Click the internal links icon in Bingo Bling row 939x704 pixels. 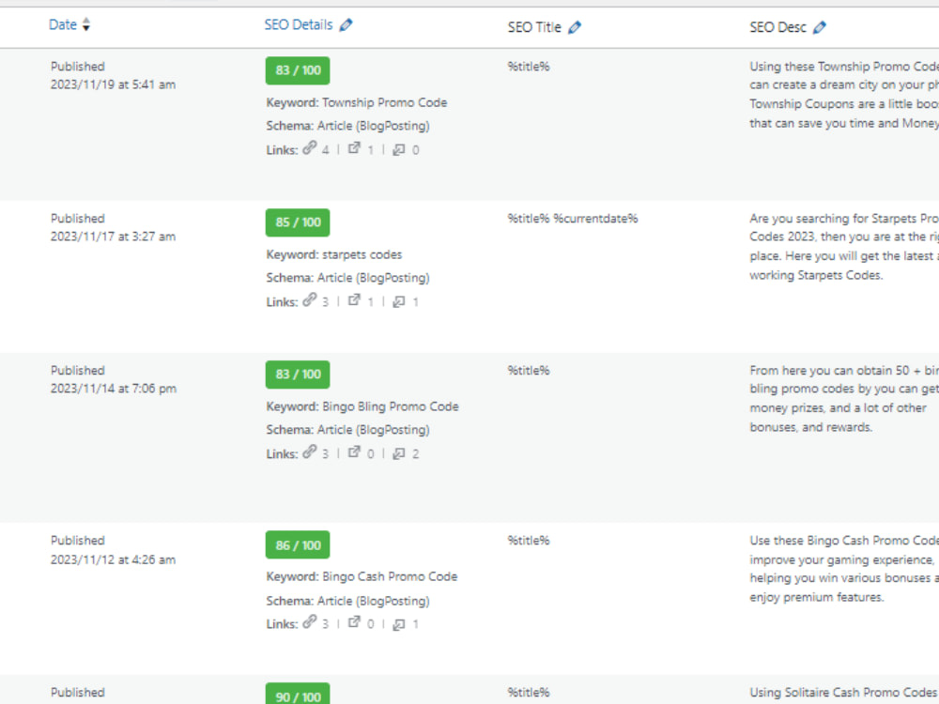309,452
